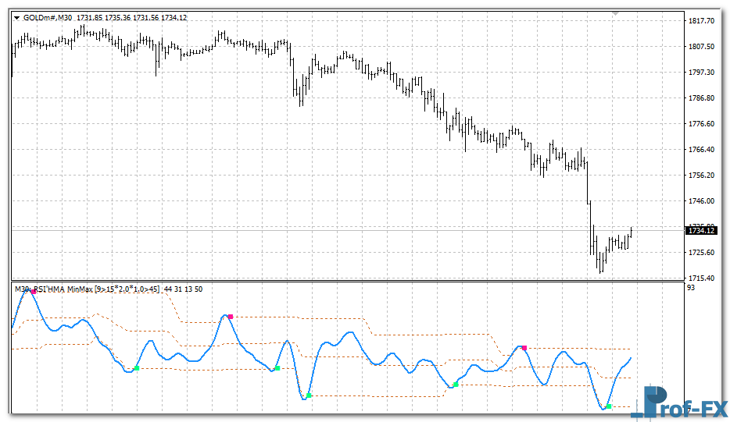Click the 1715.40 price scale label
The height and width of the screenshot is (422, 730).
coord(700,278)
